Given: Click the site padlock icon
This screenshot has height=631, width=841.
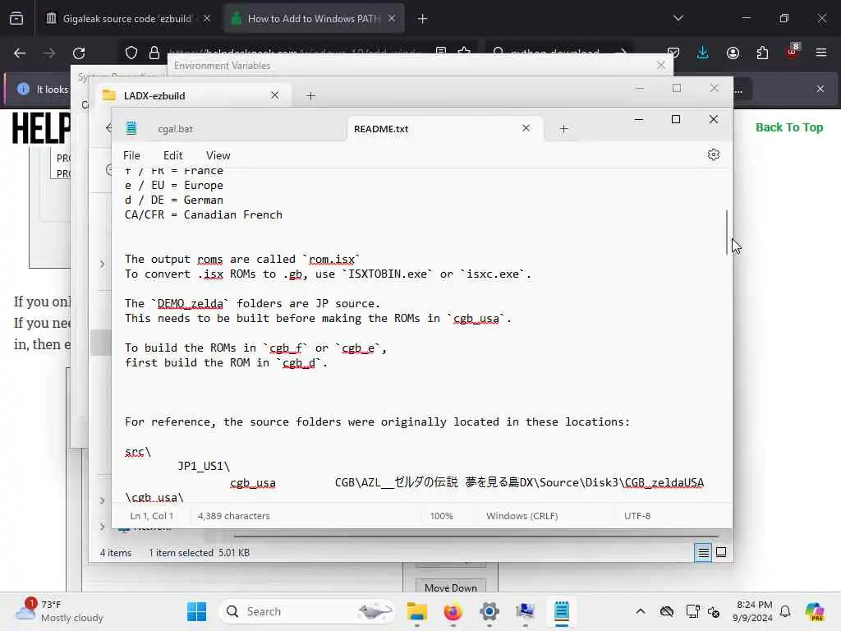Looking at the screenshot, I should point(154,53).
